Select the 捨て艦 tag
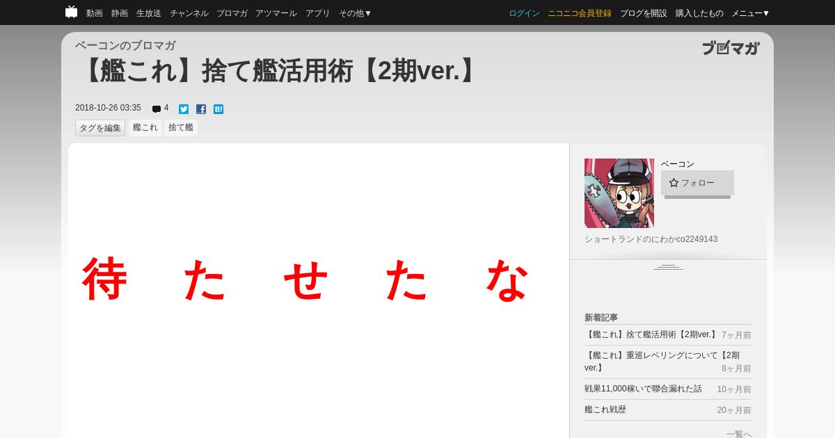Screen dimensions: 835x438 (181, 128)
